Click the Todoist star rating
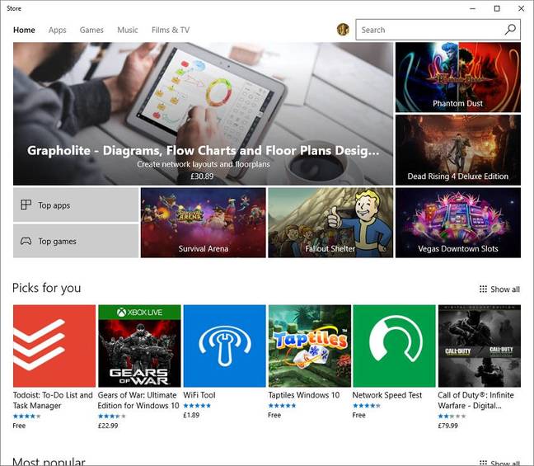This screenshot has width=534, height=466. pos(26,417)
